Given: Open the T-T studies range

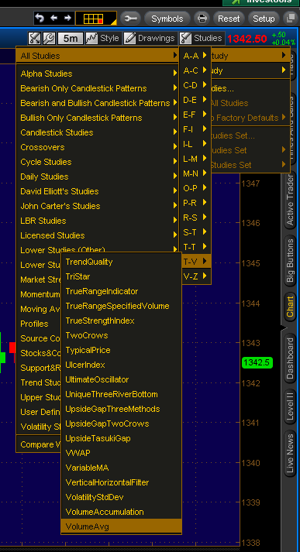Looking at the screenshot, I should pos(195,247).
